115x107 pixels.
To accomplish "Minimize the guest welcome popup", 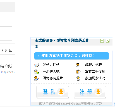I will [x=102, y=41].
